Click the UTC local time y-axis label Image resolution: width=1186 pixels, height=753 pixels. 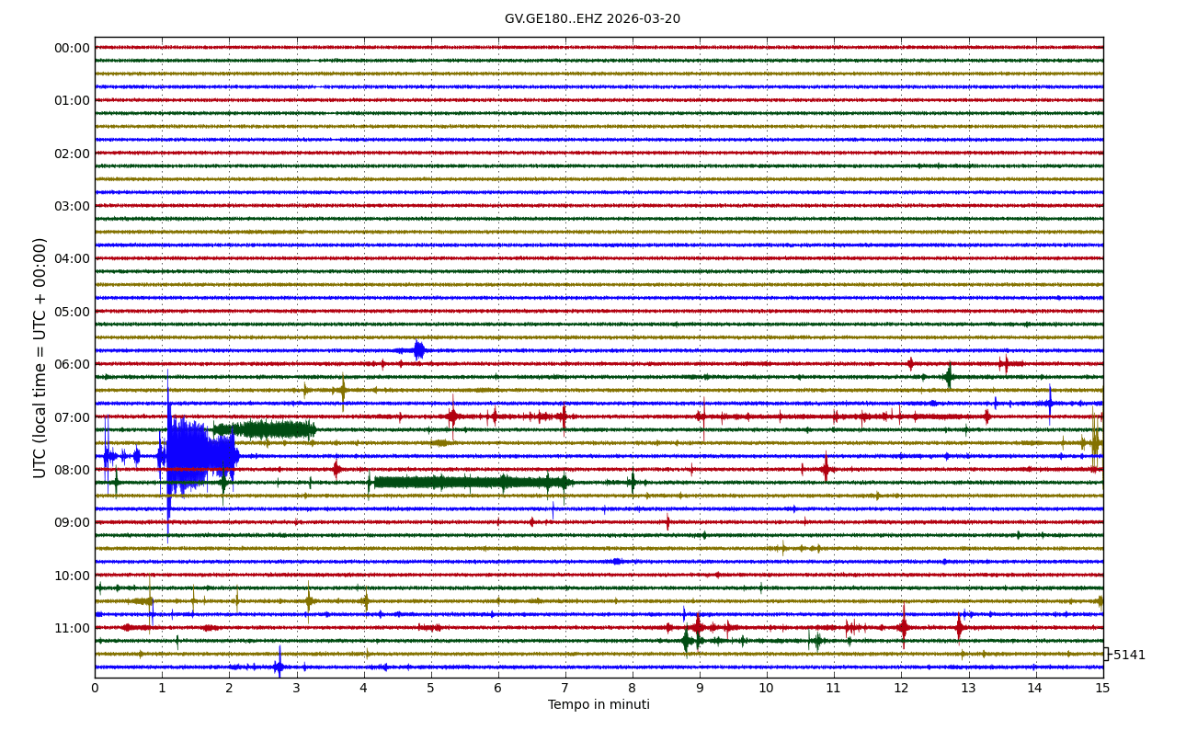[x=40, y=358]
